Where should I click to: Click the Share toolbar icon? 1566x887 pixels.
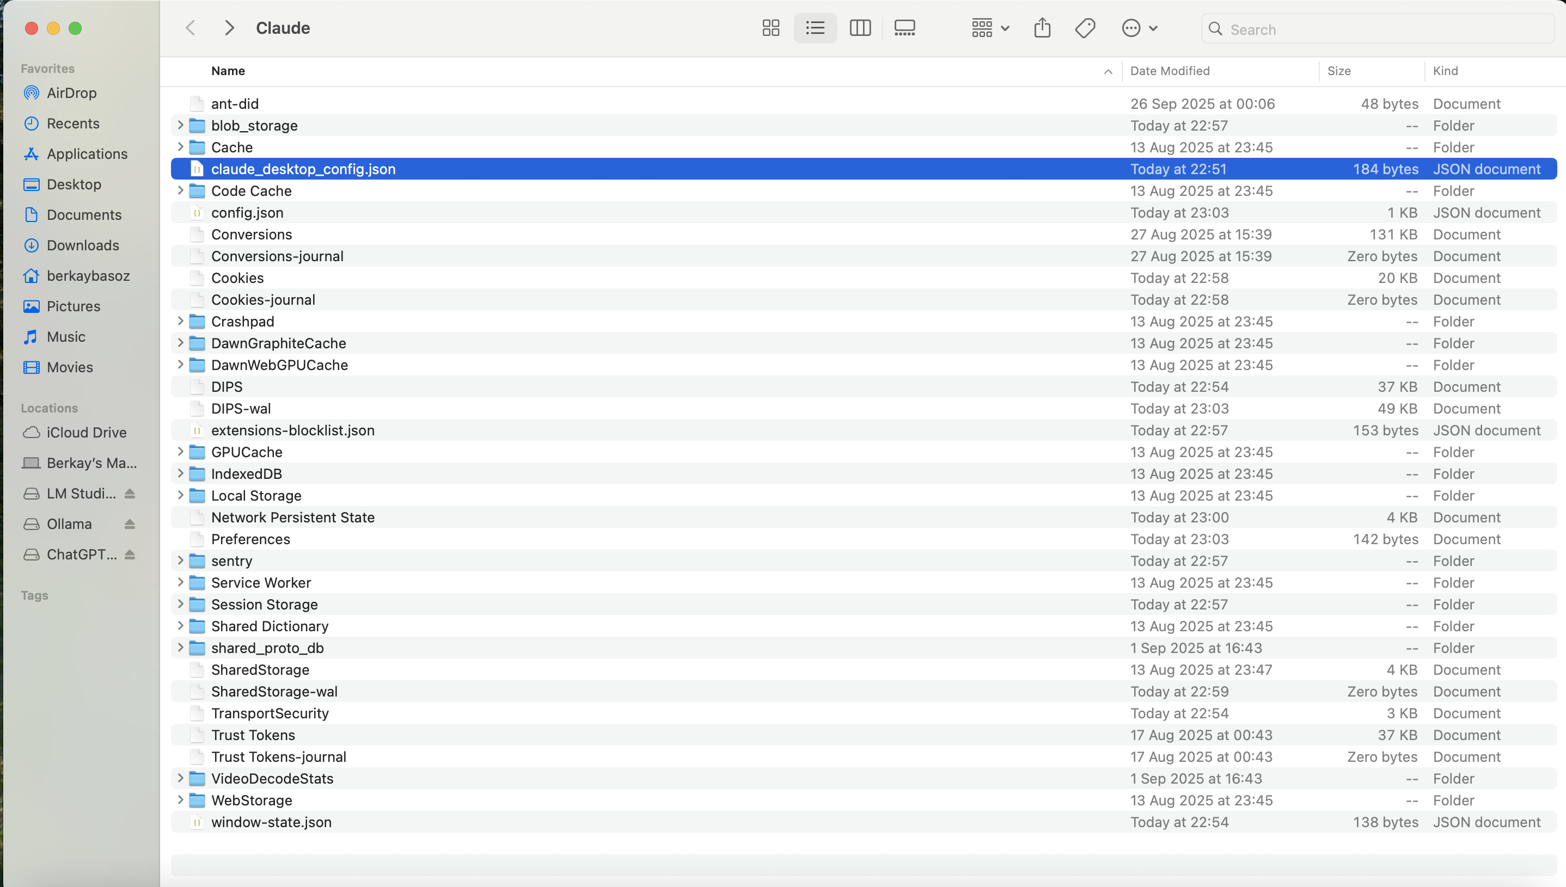point(1042,28)
